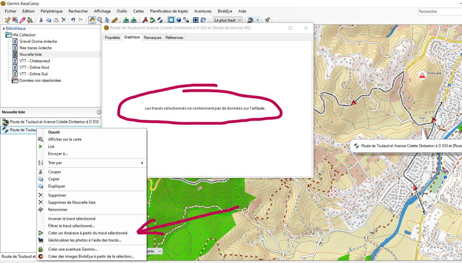462x263 pixels.
Task: Switch to 3D map view
Action: click(179, 20)
